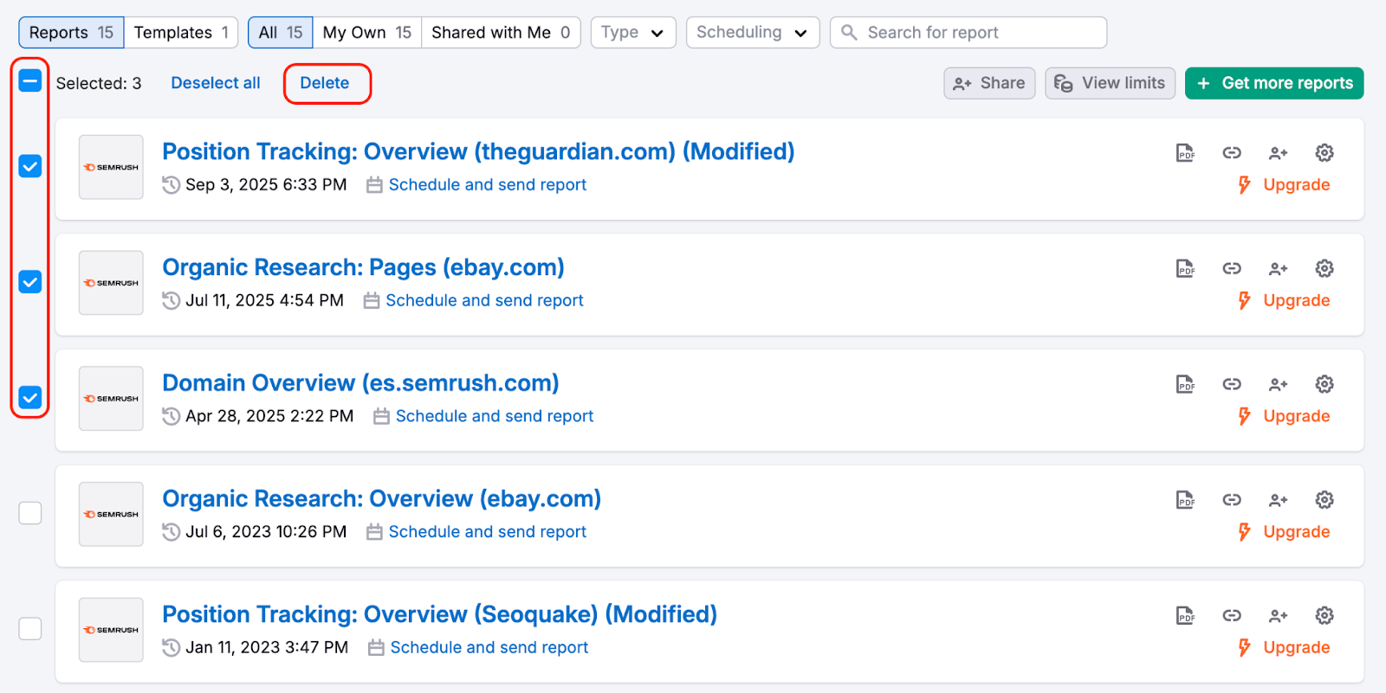Click the Search for report field

(x=968, y=33)
